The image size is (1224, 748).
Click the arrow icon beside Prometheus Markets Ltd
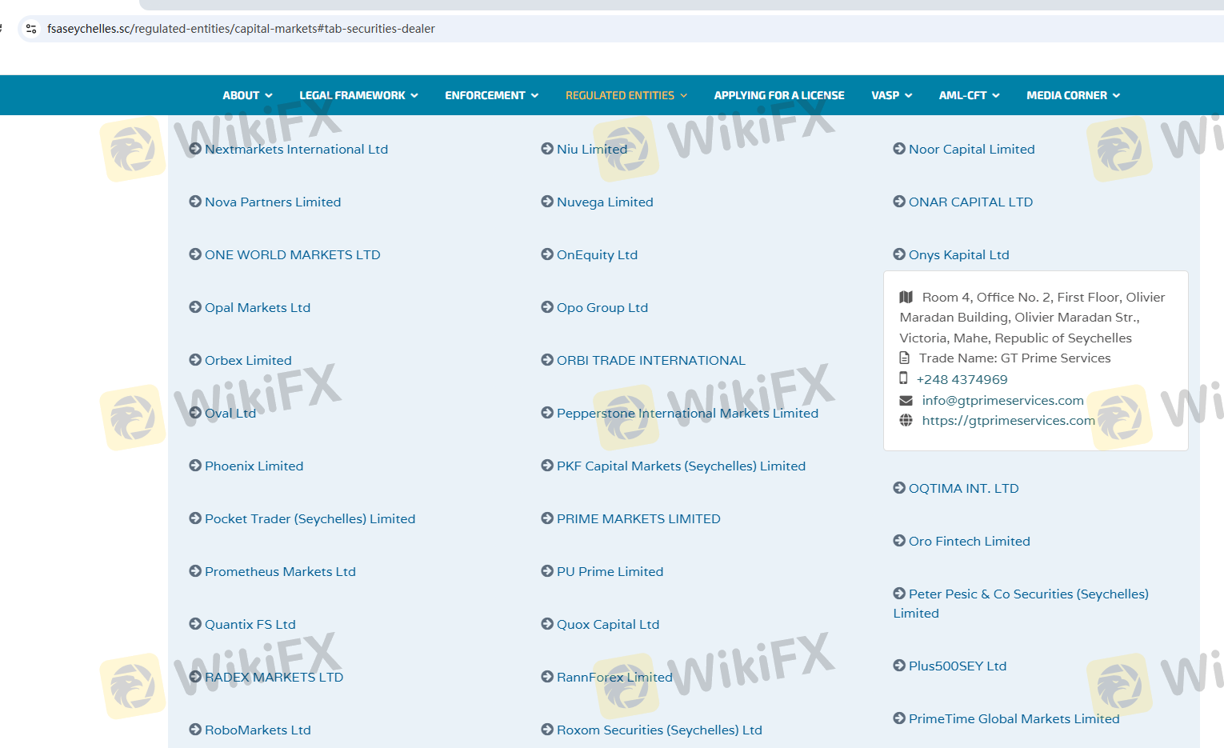[x=195, y=570]
